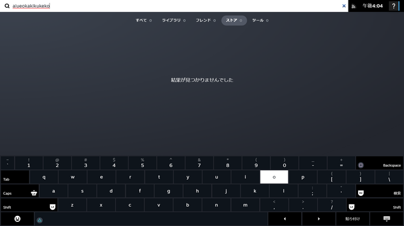Tap the v key
Viewport: 404px width, 226px height.
(159, 205)
